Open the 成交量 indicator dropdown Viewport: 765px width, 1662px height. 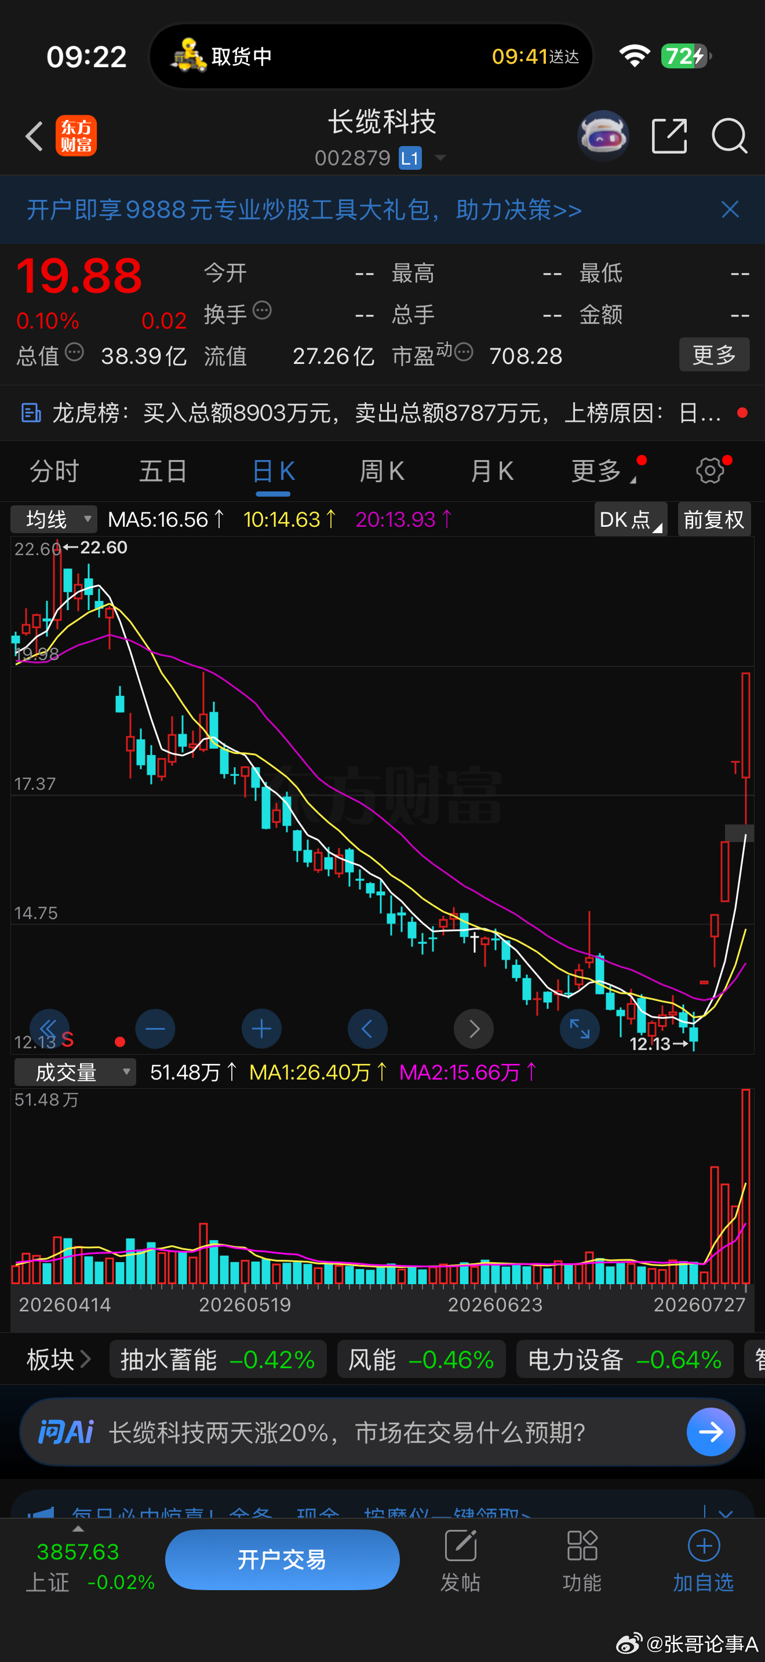[x=75, y=1072]
